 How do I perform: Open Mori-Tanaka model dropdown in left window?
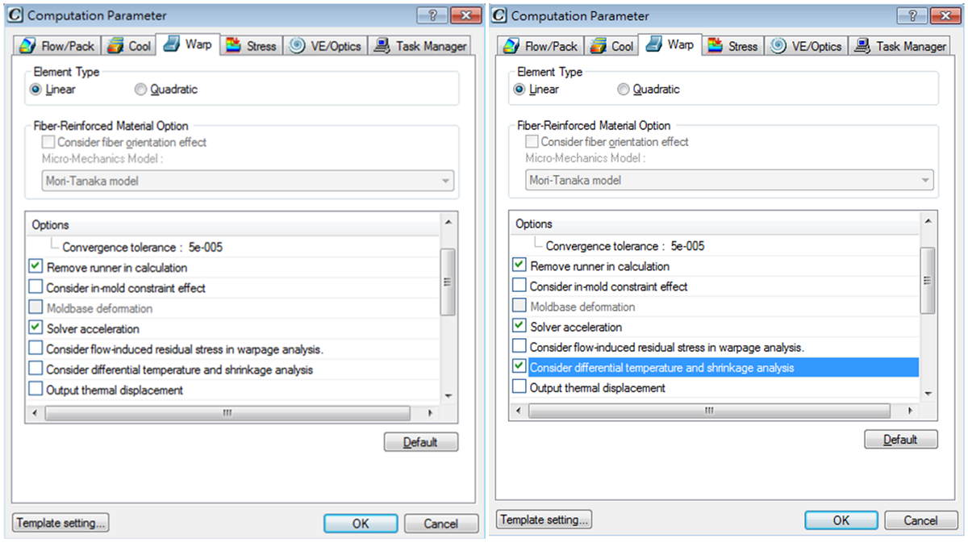coord(248,181)
